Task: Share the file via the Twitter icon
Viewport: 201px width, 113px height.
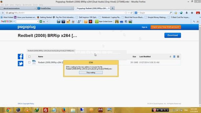Action: click(x=20, y=63)
